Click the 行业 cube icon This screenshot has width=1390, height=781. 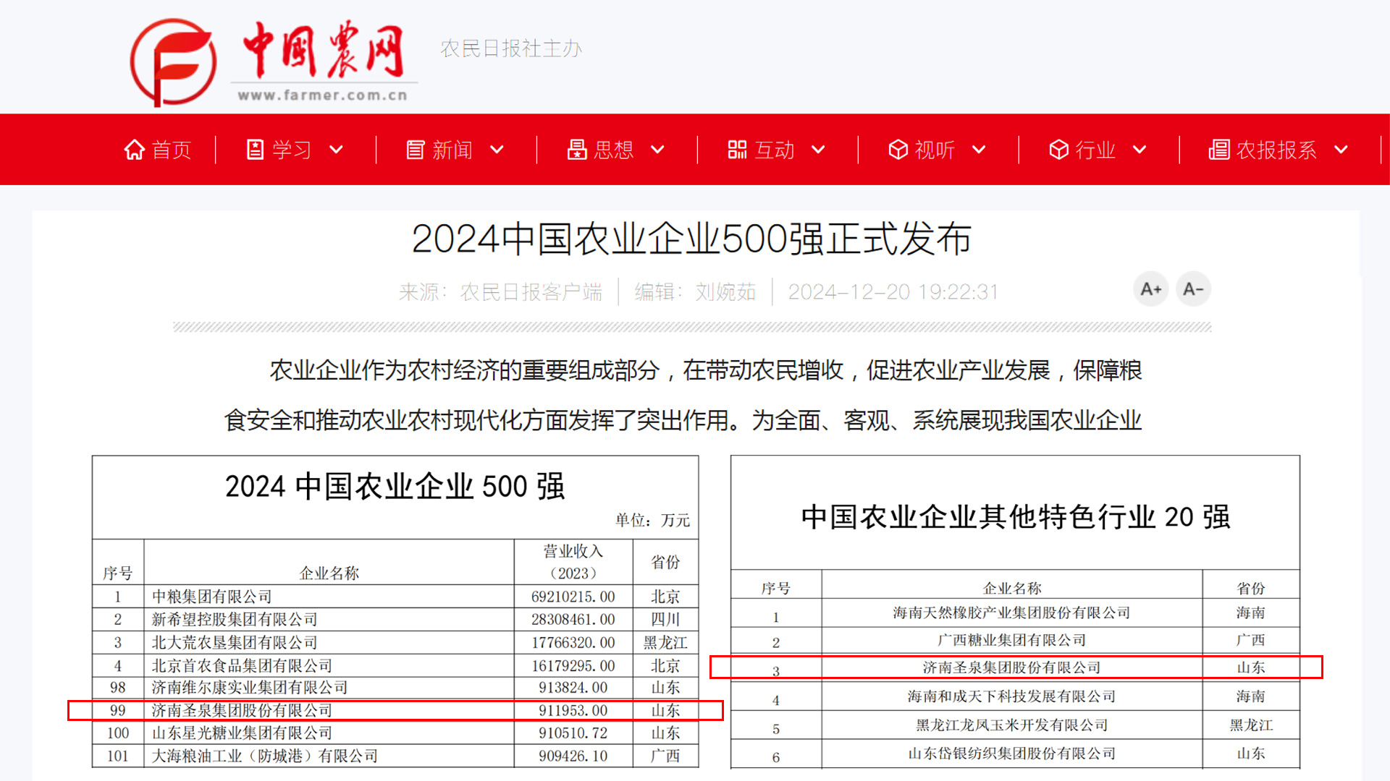click(x=1058, y=150)
